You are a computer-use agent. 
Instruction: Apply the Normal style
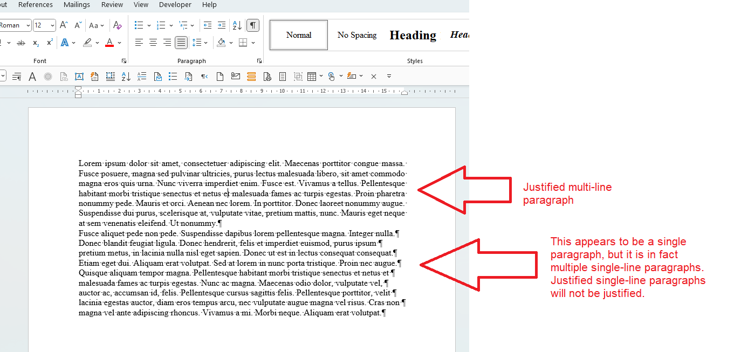click(x=299, y=35)
